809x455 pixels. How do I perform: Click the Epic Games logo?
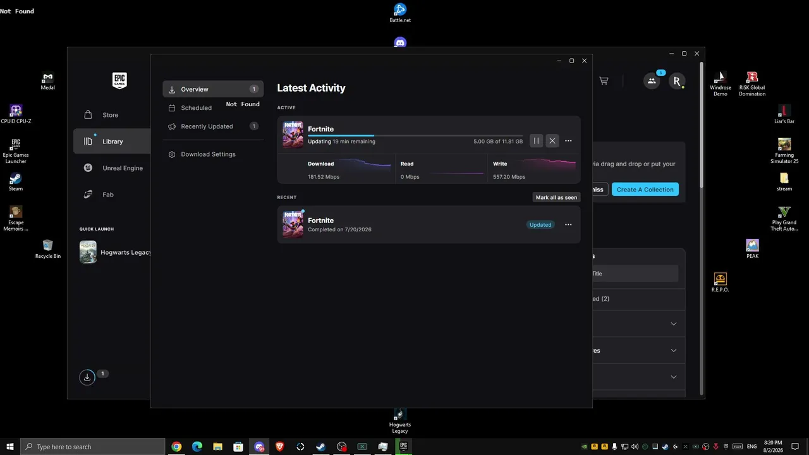coord(119,80)
